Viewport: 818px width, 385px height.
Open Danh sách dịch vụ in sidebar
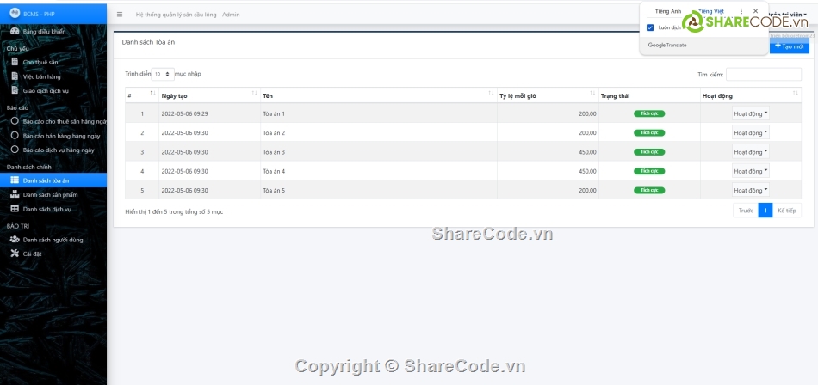point(46,209)
